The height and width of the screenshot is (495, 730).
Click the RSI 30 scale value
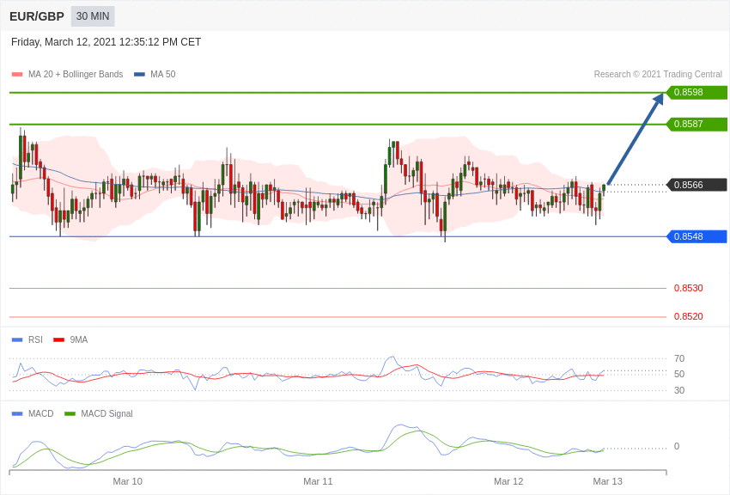point(679,390)
